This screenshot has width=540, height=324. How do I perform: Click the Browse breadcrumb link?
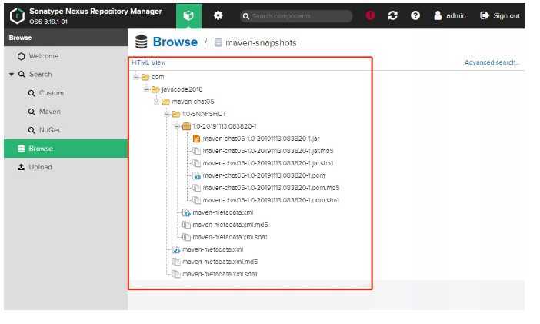coord(175,42)
